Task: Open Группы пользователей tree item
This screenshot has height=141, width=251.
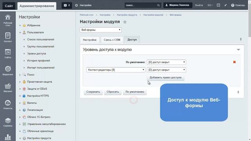Action: tap(41, 47)
